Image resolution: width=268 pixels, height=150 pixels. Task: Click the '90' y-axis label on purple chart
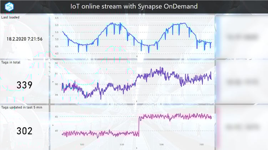click(x=56, y=84)
